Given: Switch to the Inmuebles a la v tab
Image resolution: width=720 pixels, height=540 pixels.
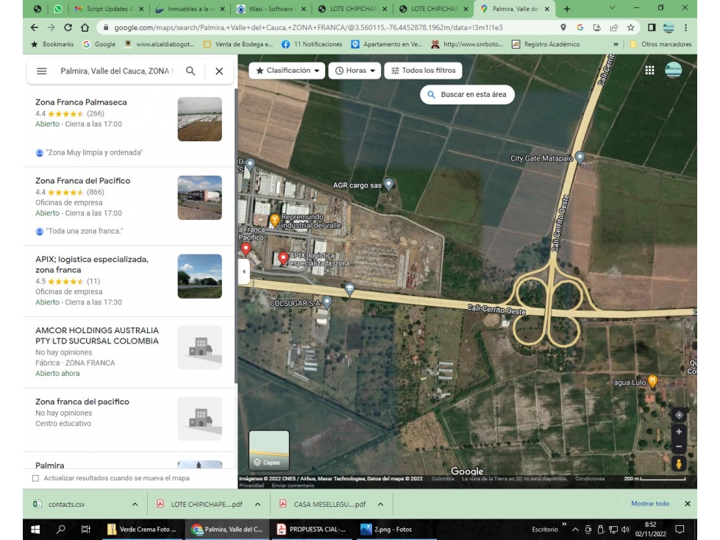Looking at the screenshot, I should (x=190, y=9).
